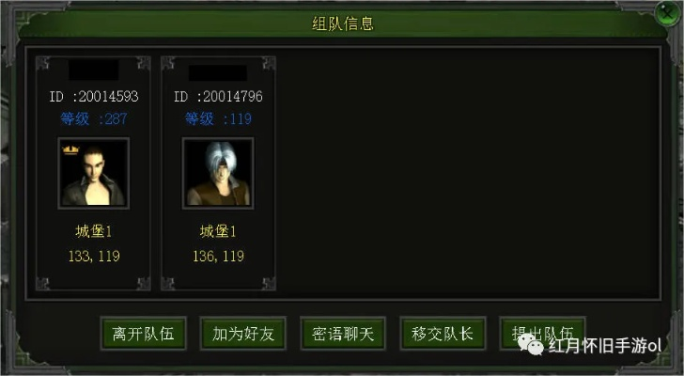Click the 组队信息 title bar
This screenshot has height=376, width=684.
[343, 23]
